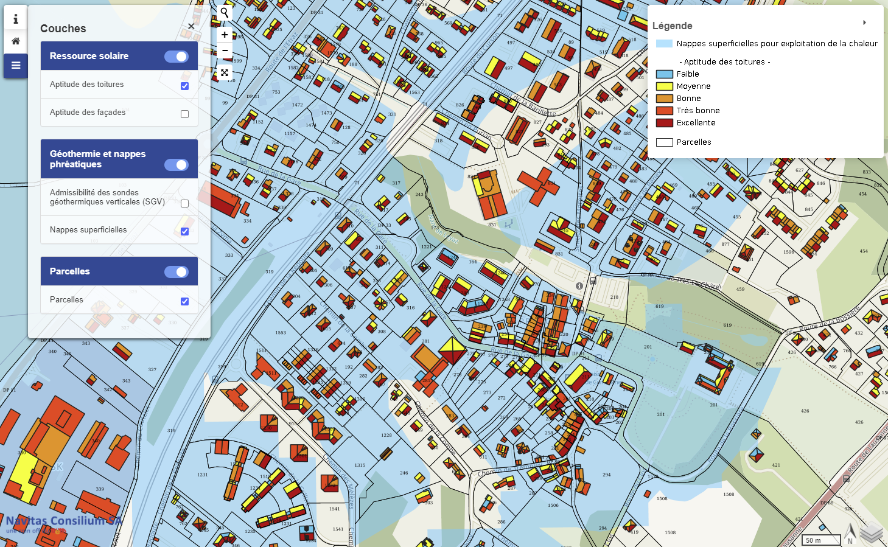Turn off the Ressource solaire switch
This screenshot has height=547, width=888.
[177, 57]
